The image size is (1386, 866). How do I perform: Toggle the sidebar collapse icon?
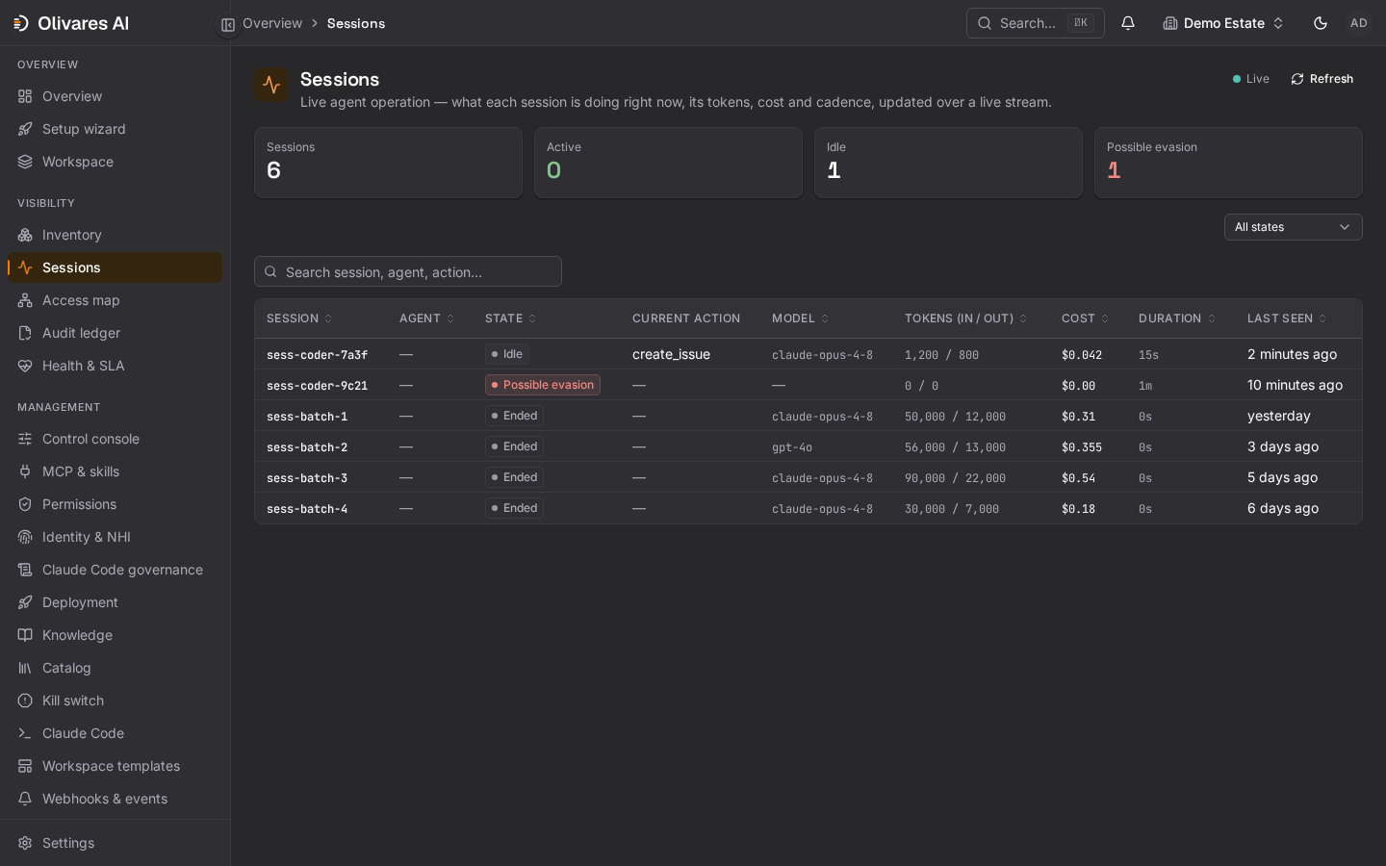point(228,25)
